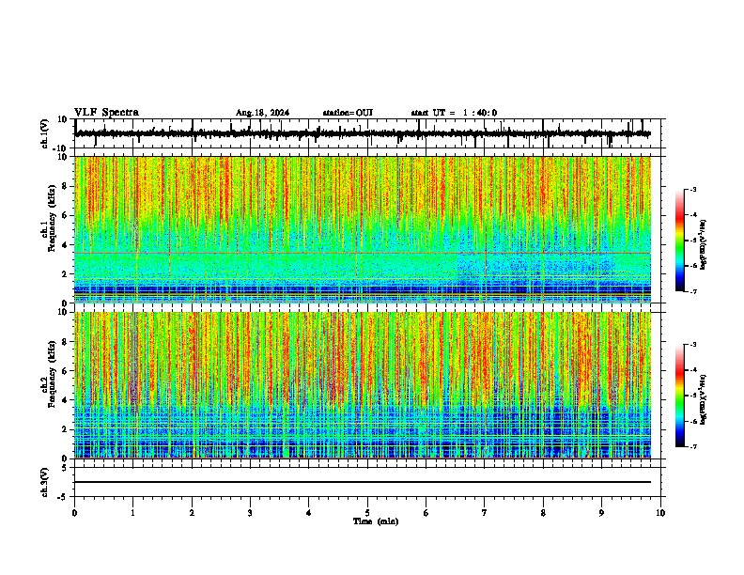Click the "5" tick of ch.3(V) axis
The image size is (744, 575).
[x=65, y=467]
